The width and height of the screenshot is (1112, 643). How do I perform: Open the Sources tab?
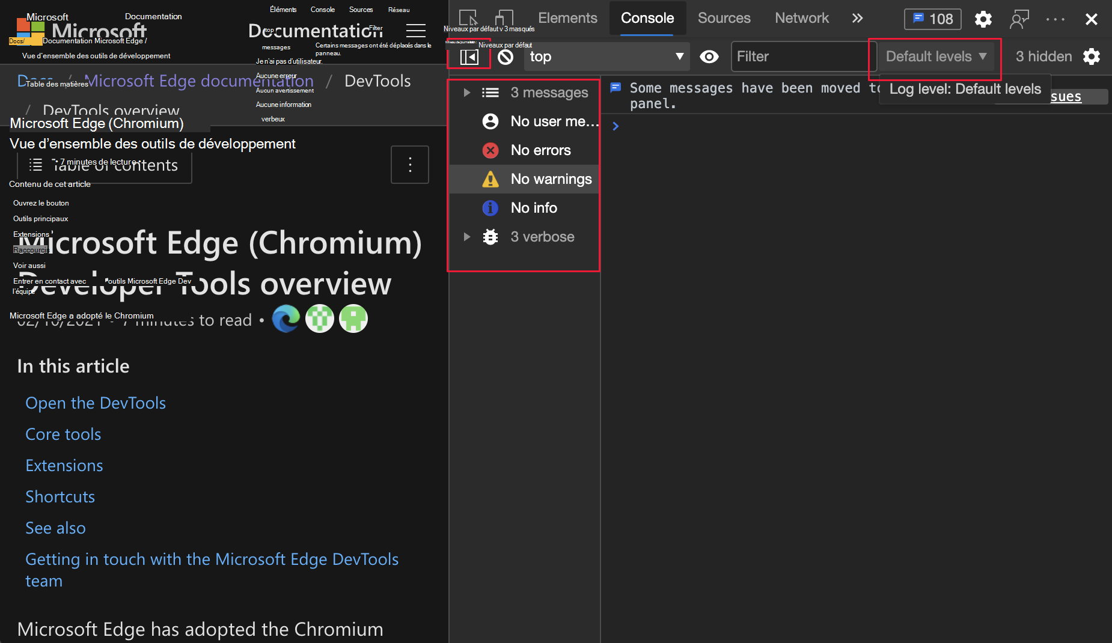pos(724,18)
